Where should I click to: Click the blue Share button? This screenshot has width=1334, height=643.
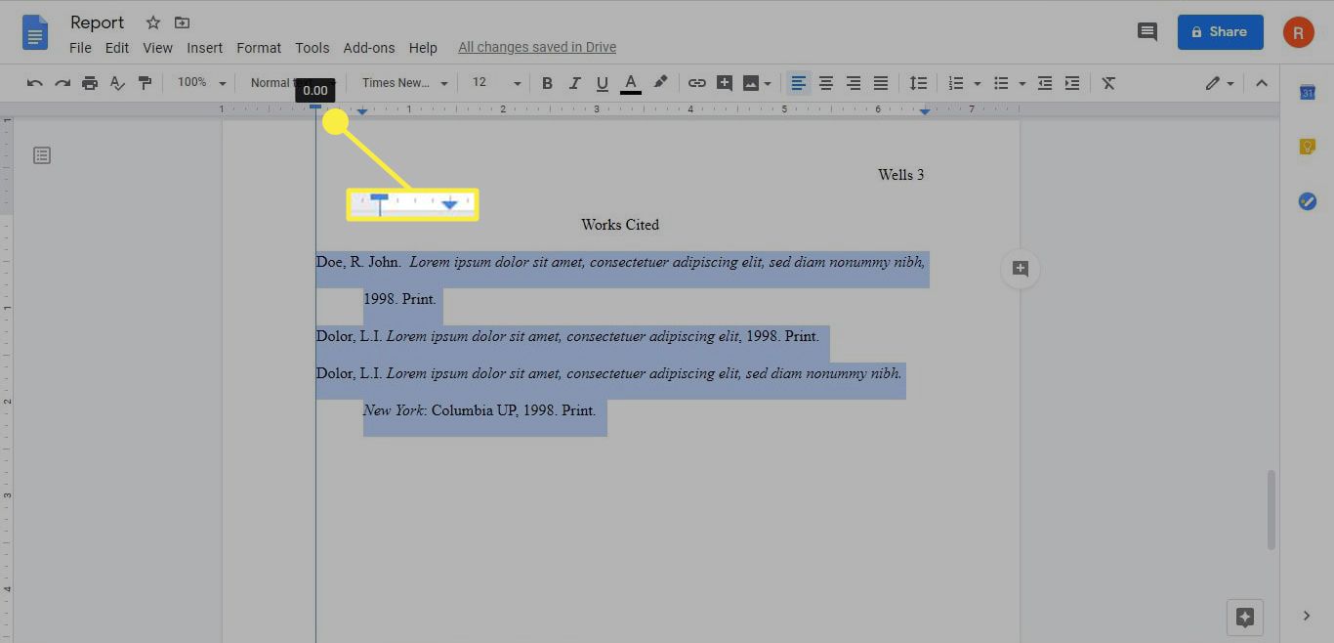coord(1221,31)
